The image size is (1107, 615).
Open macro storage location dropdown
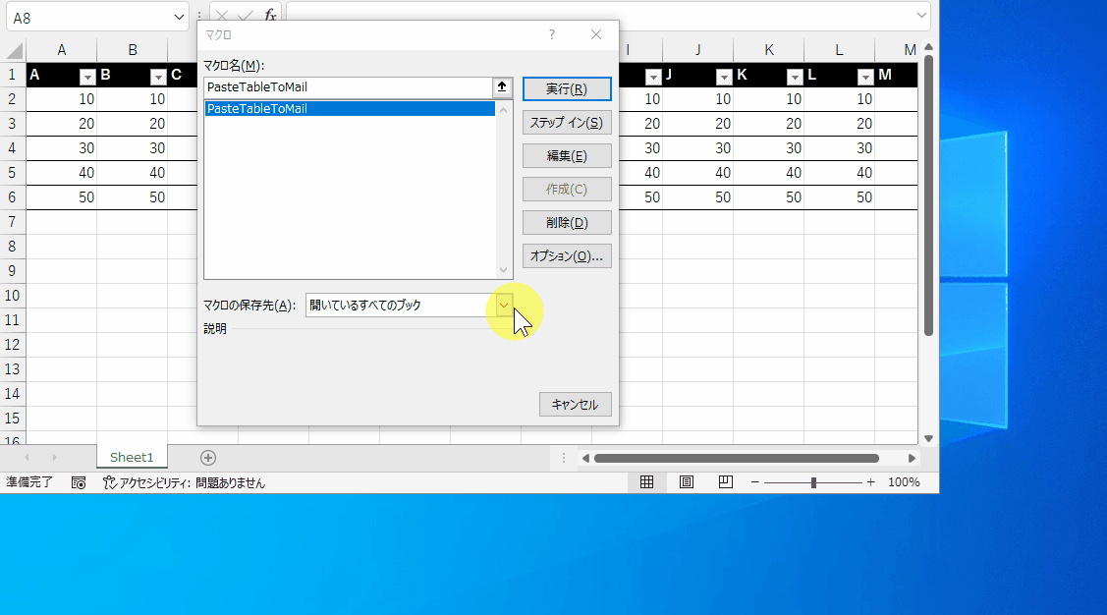pos(503,305)
